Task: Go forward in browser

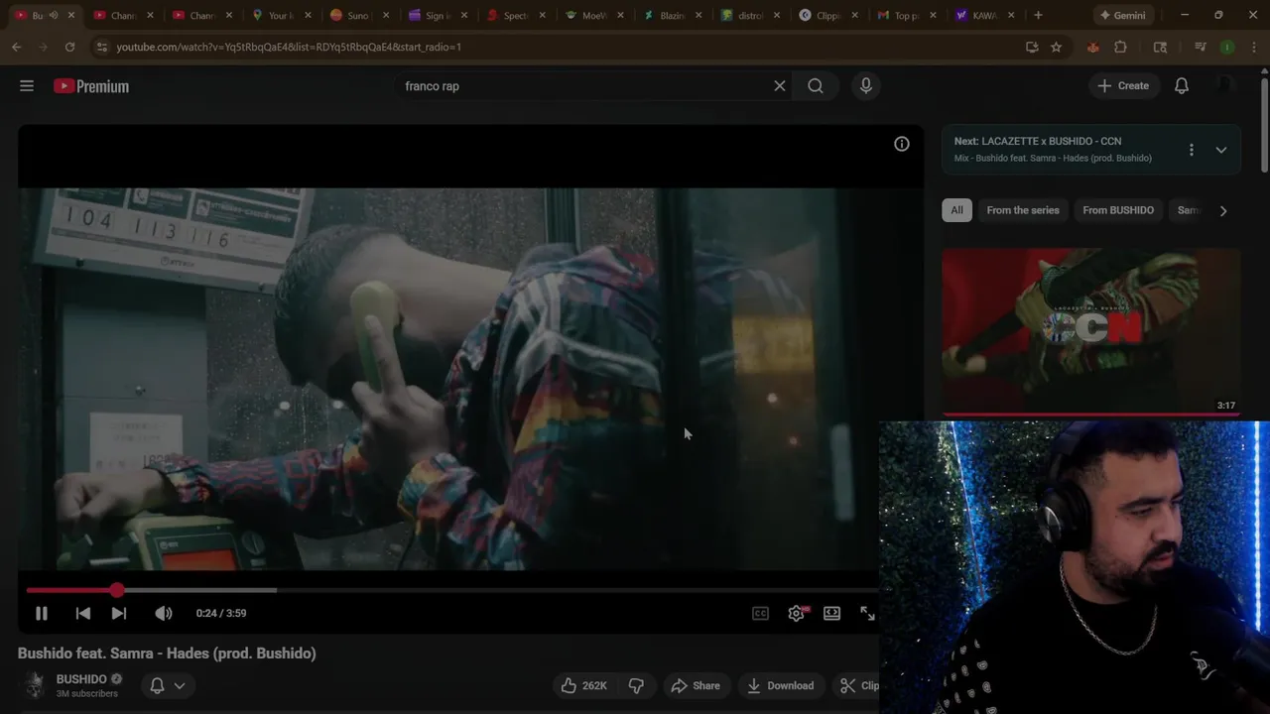Action: coord(43,47)
